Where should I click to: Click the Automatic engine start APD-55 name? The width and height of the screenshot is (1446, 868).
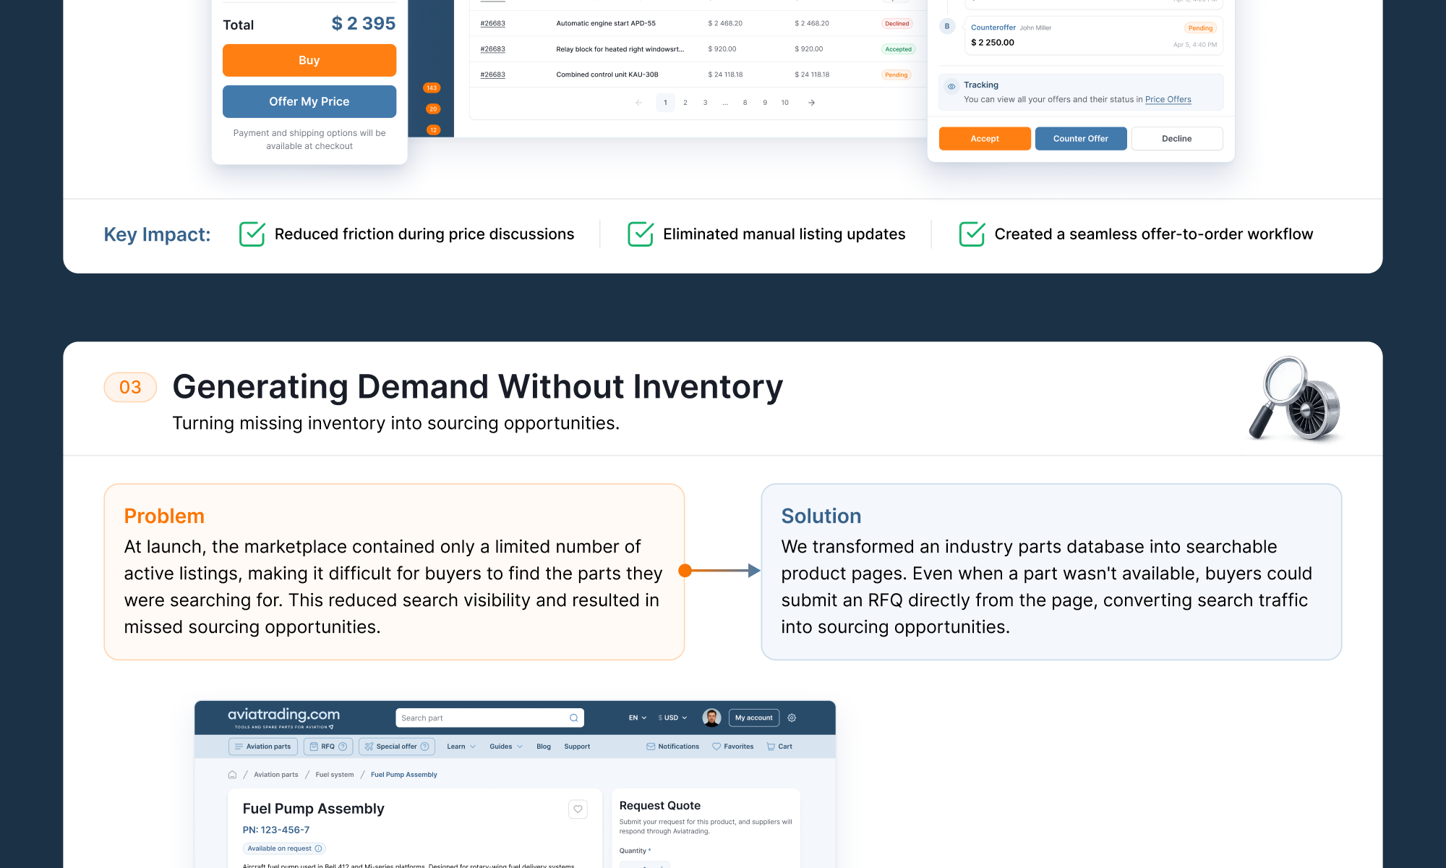pos(606,24)
